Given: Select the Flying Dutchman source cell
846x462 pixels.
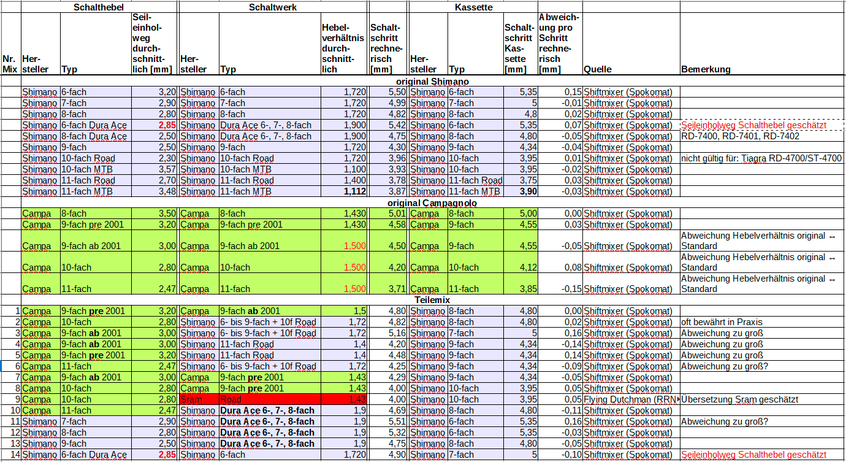Looking at the screenshot, I should tap(631, 399).
